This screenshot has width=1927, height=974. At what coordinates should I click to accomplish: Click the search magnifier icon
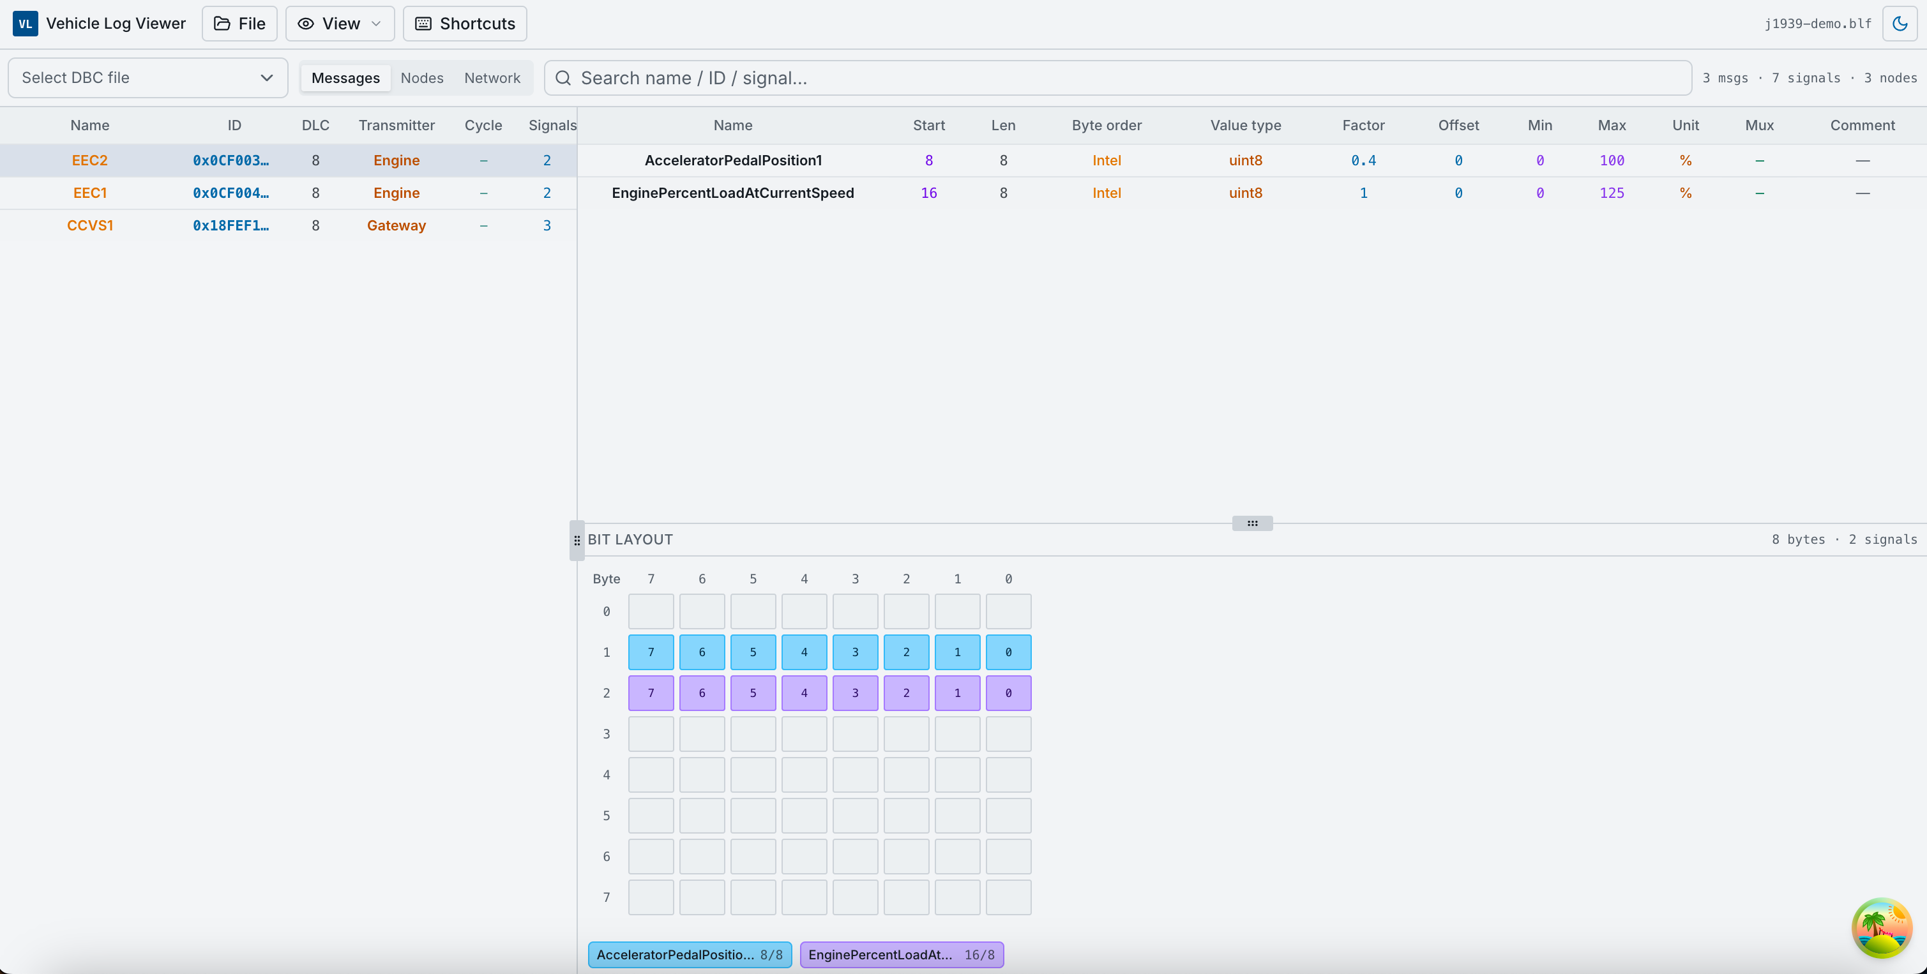pyautogui.click(x=563, y=78)
